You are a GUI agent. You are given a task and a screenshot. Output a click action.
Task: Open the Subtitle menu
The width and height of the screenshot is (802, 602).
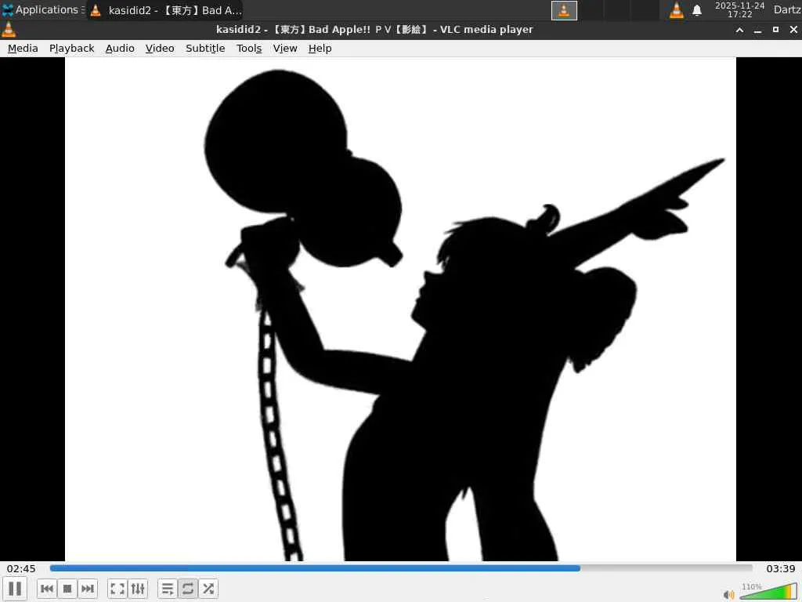pyautogui.click(x=205, y=48)
